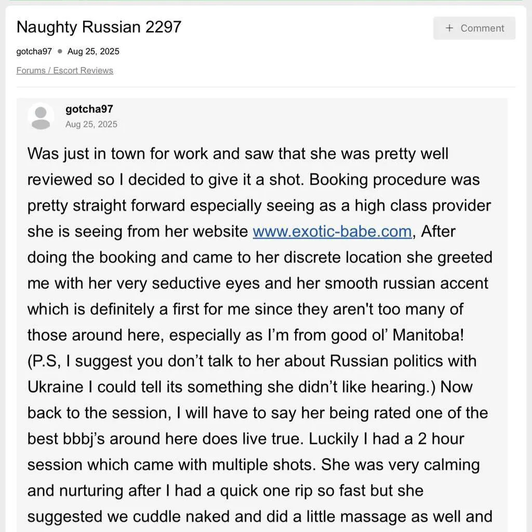Screen dimensions: 532x532
Task: Click the text 'Booking procedure was' in post
Action: 394,180
